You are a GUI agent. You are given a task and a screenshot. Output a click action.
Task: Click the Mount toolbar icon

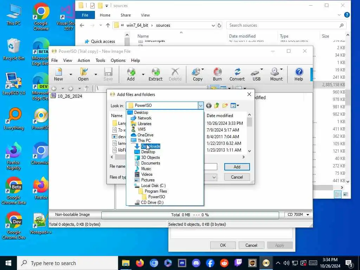[276, 74]
